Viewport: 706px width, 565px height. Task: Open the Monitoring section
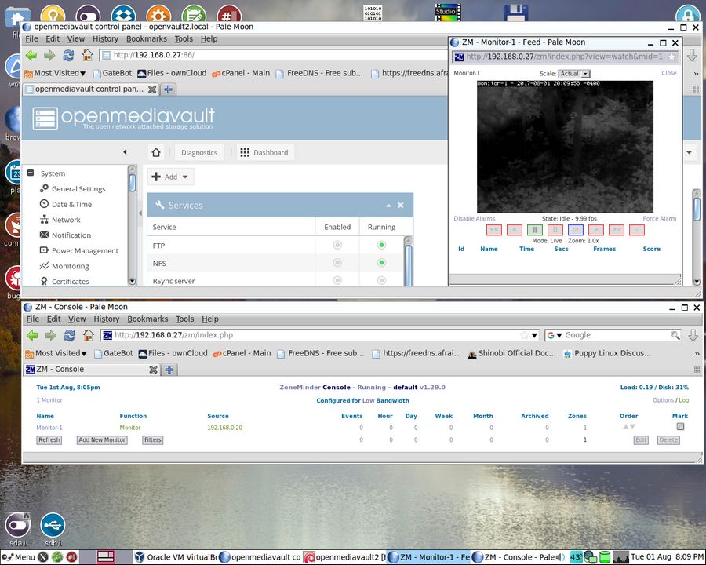(x=71, y=266)
